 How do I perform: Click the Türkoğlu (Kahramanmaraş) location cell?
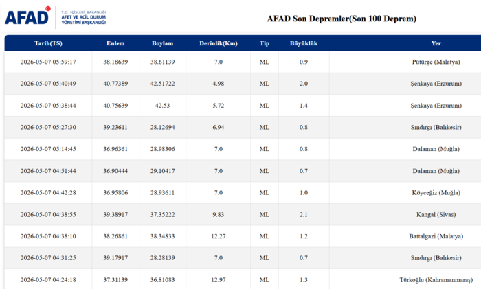coord(436,280)
